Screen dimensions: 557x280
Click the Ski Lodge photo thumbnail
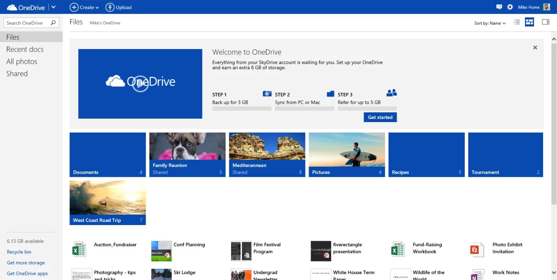[x=162, y=274]
